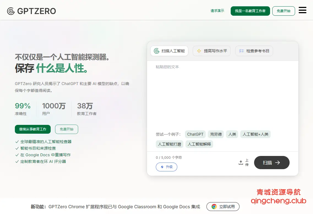The width and height of the screenshot is (313, 214).
Task: Click the GPTZero logo icon
Action: 10,11
